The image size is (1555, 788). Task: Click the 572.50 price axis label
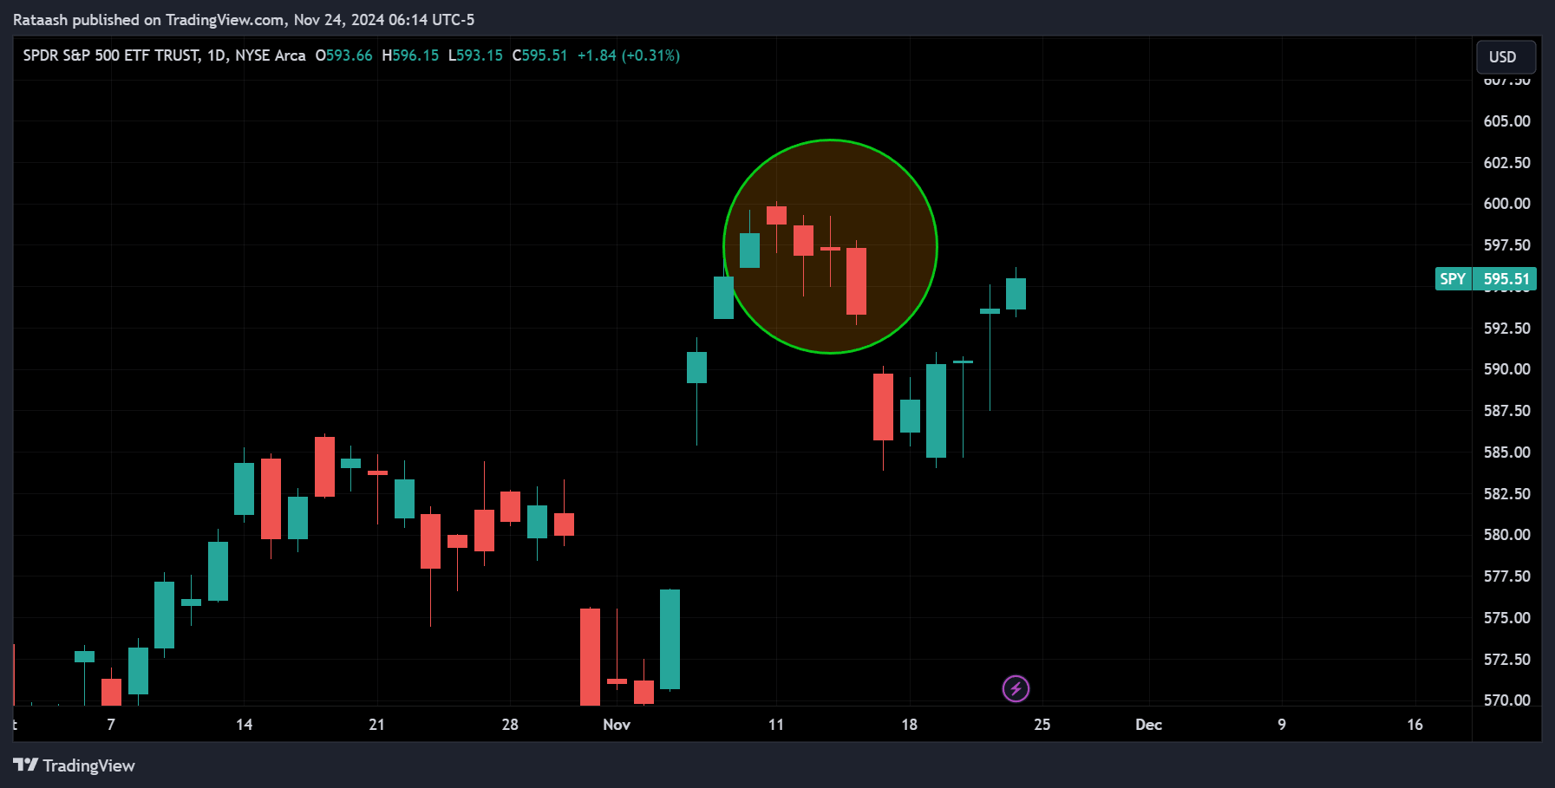point(1506,660)
